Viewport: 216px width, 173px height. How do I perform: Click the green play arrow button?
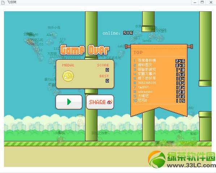[69, 102]
